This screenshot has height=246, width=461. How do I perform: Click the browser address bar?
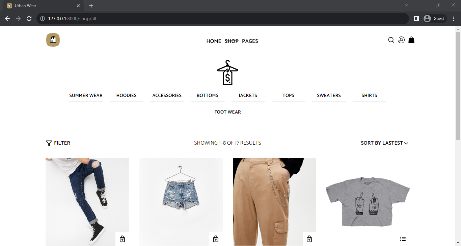pyautogui.click(x=223, y=19)
